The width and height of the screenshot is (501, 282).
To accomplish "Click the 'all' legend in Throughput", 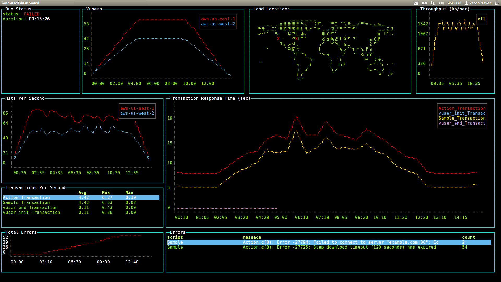I will (x=481, y=19).
